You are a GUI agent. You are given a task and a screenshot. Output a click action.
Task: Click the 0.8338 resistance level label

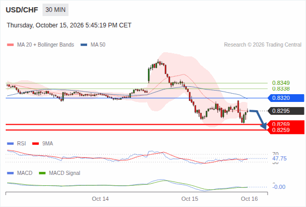(x=281, y=89)
